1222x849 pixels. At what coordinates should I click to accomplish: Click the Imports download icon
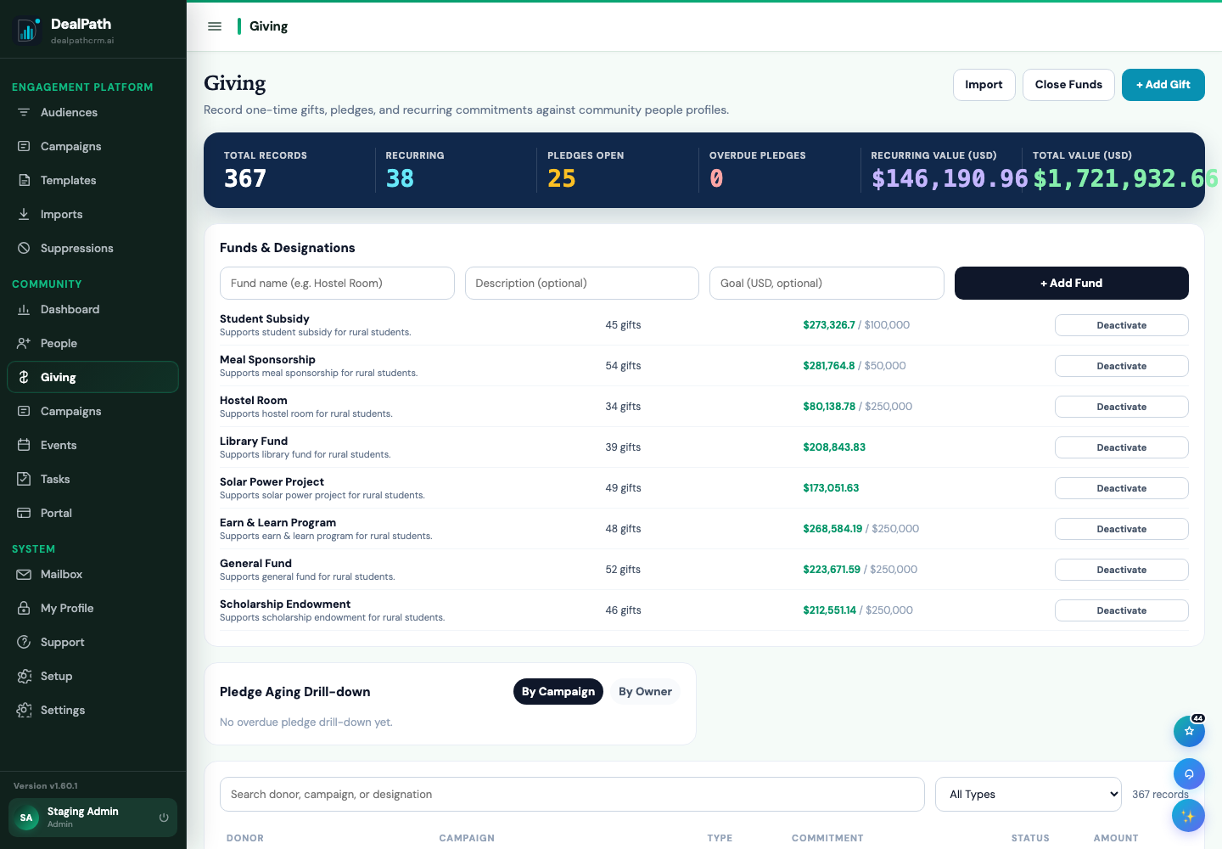[x=24, y=214]
